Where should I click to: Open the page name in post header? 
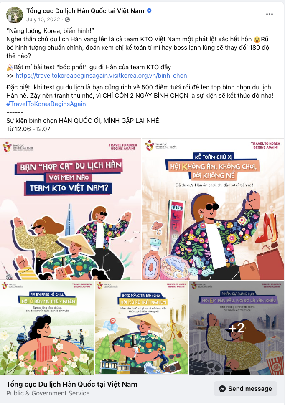point(85,11)
